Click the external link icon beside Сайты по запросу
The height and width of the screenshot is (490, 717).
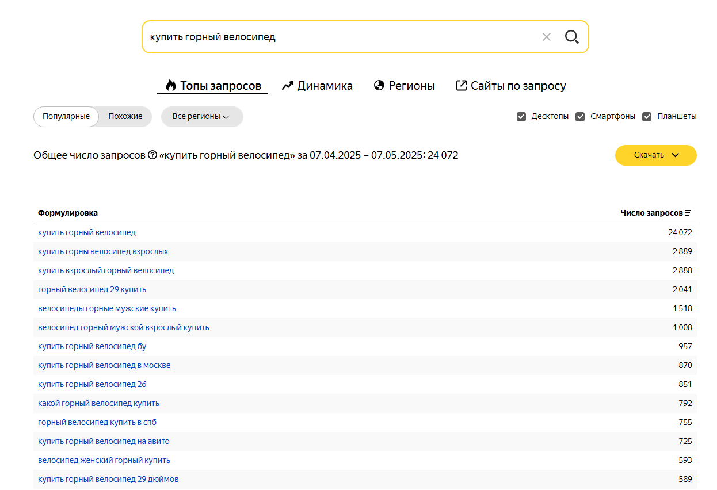click(x=461, y=86)
